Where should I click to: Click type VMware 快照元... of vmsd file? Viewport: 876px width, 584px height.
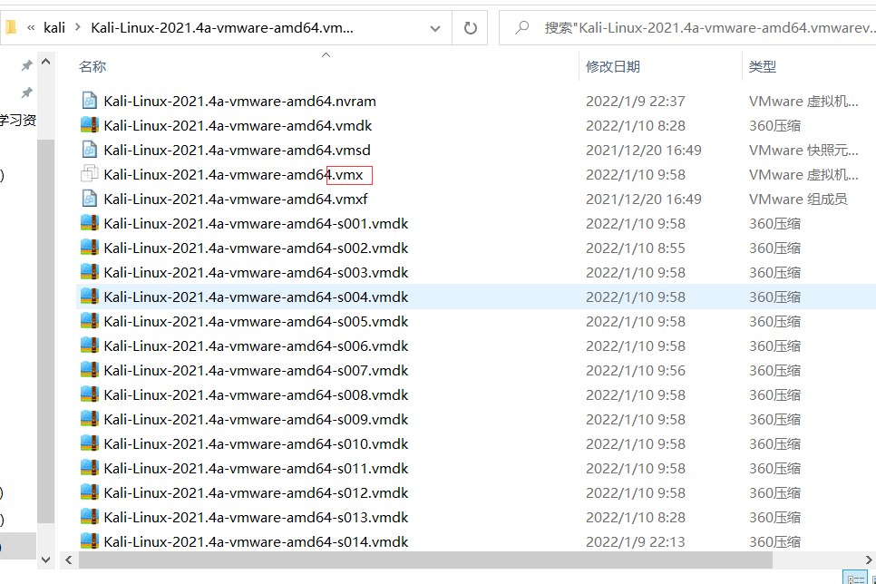[803, 151]
